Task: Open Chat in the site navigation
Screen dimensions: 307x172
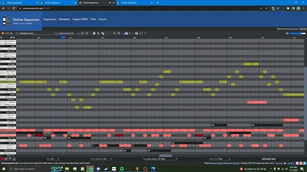Action: pyautogui.click(x=93, y=19)
